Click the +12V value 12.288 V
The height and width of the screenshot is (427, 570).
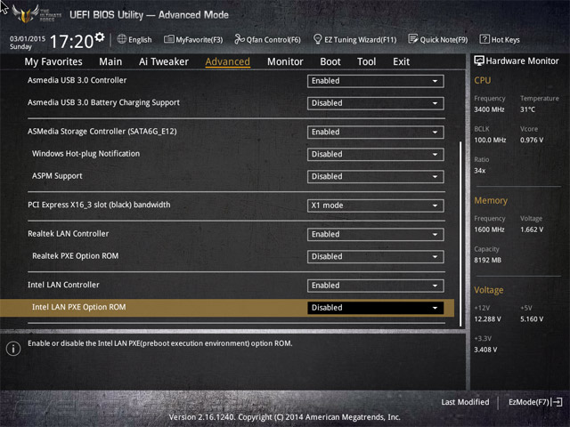(487, 318)
